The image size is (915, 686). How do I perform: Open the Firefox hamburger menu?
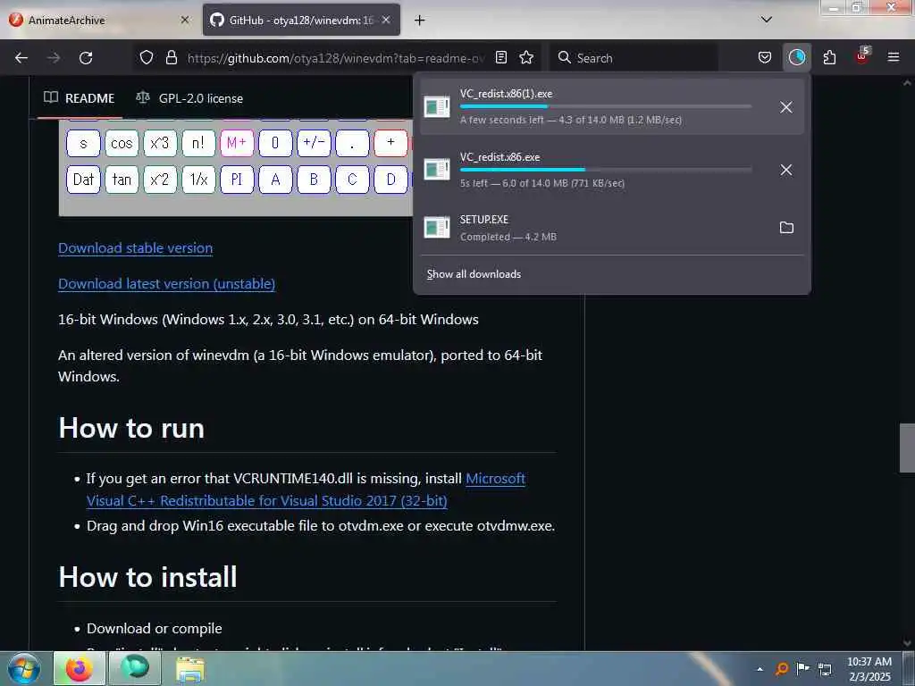pos(894,58)
